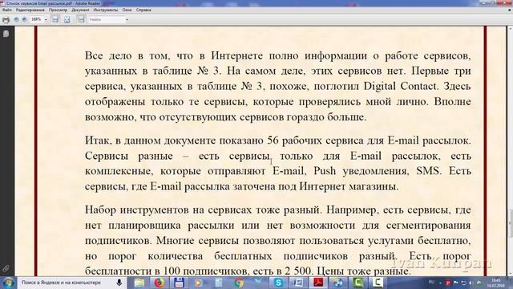513x289 pixels.
Task: Open the Pages panel in left sidebar
Action: pyautogui.click(x=6, y=34)
